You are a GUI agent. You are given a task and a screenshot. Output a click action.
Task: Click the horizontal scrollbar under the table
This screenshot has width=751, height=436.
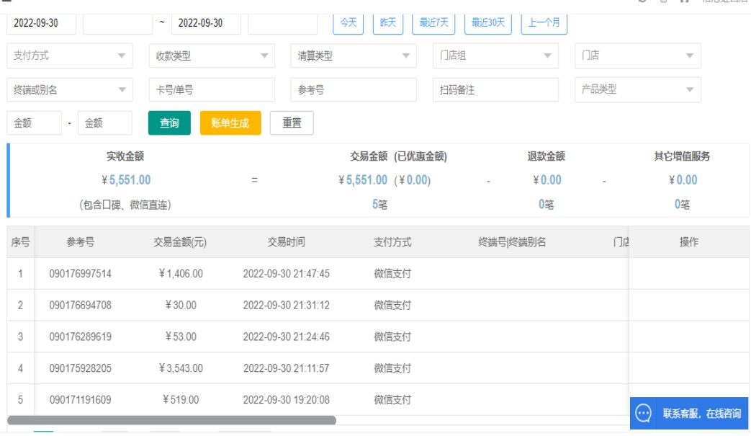pyautogui.click(x=171, y=420)
